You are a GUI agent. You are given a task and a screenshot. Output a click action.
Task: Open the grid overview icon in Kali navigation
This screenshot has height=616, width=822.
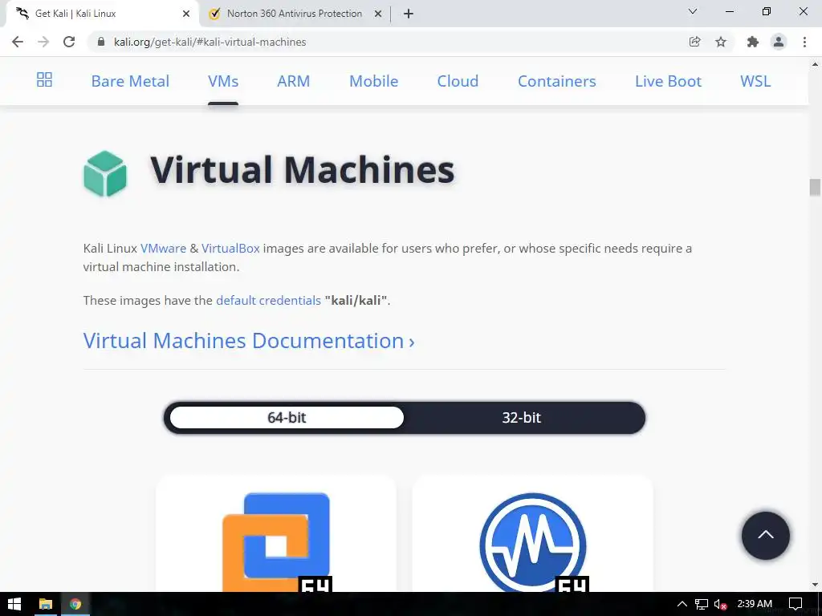(x=45, y=79)
